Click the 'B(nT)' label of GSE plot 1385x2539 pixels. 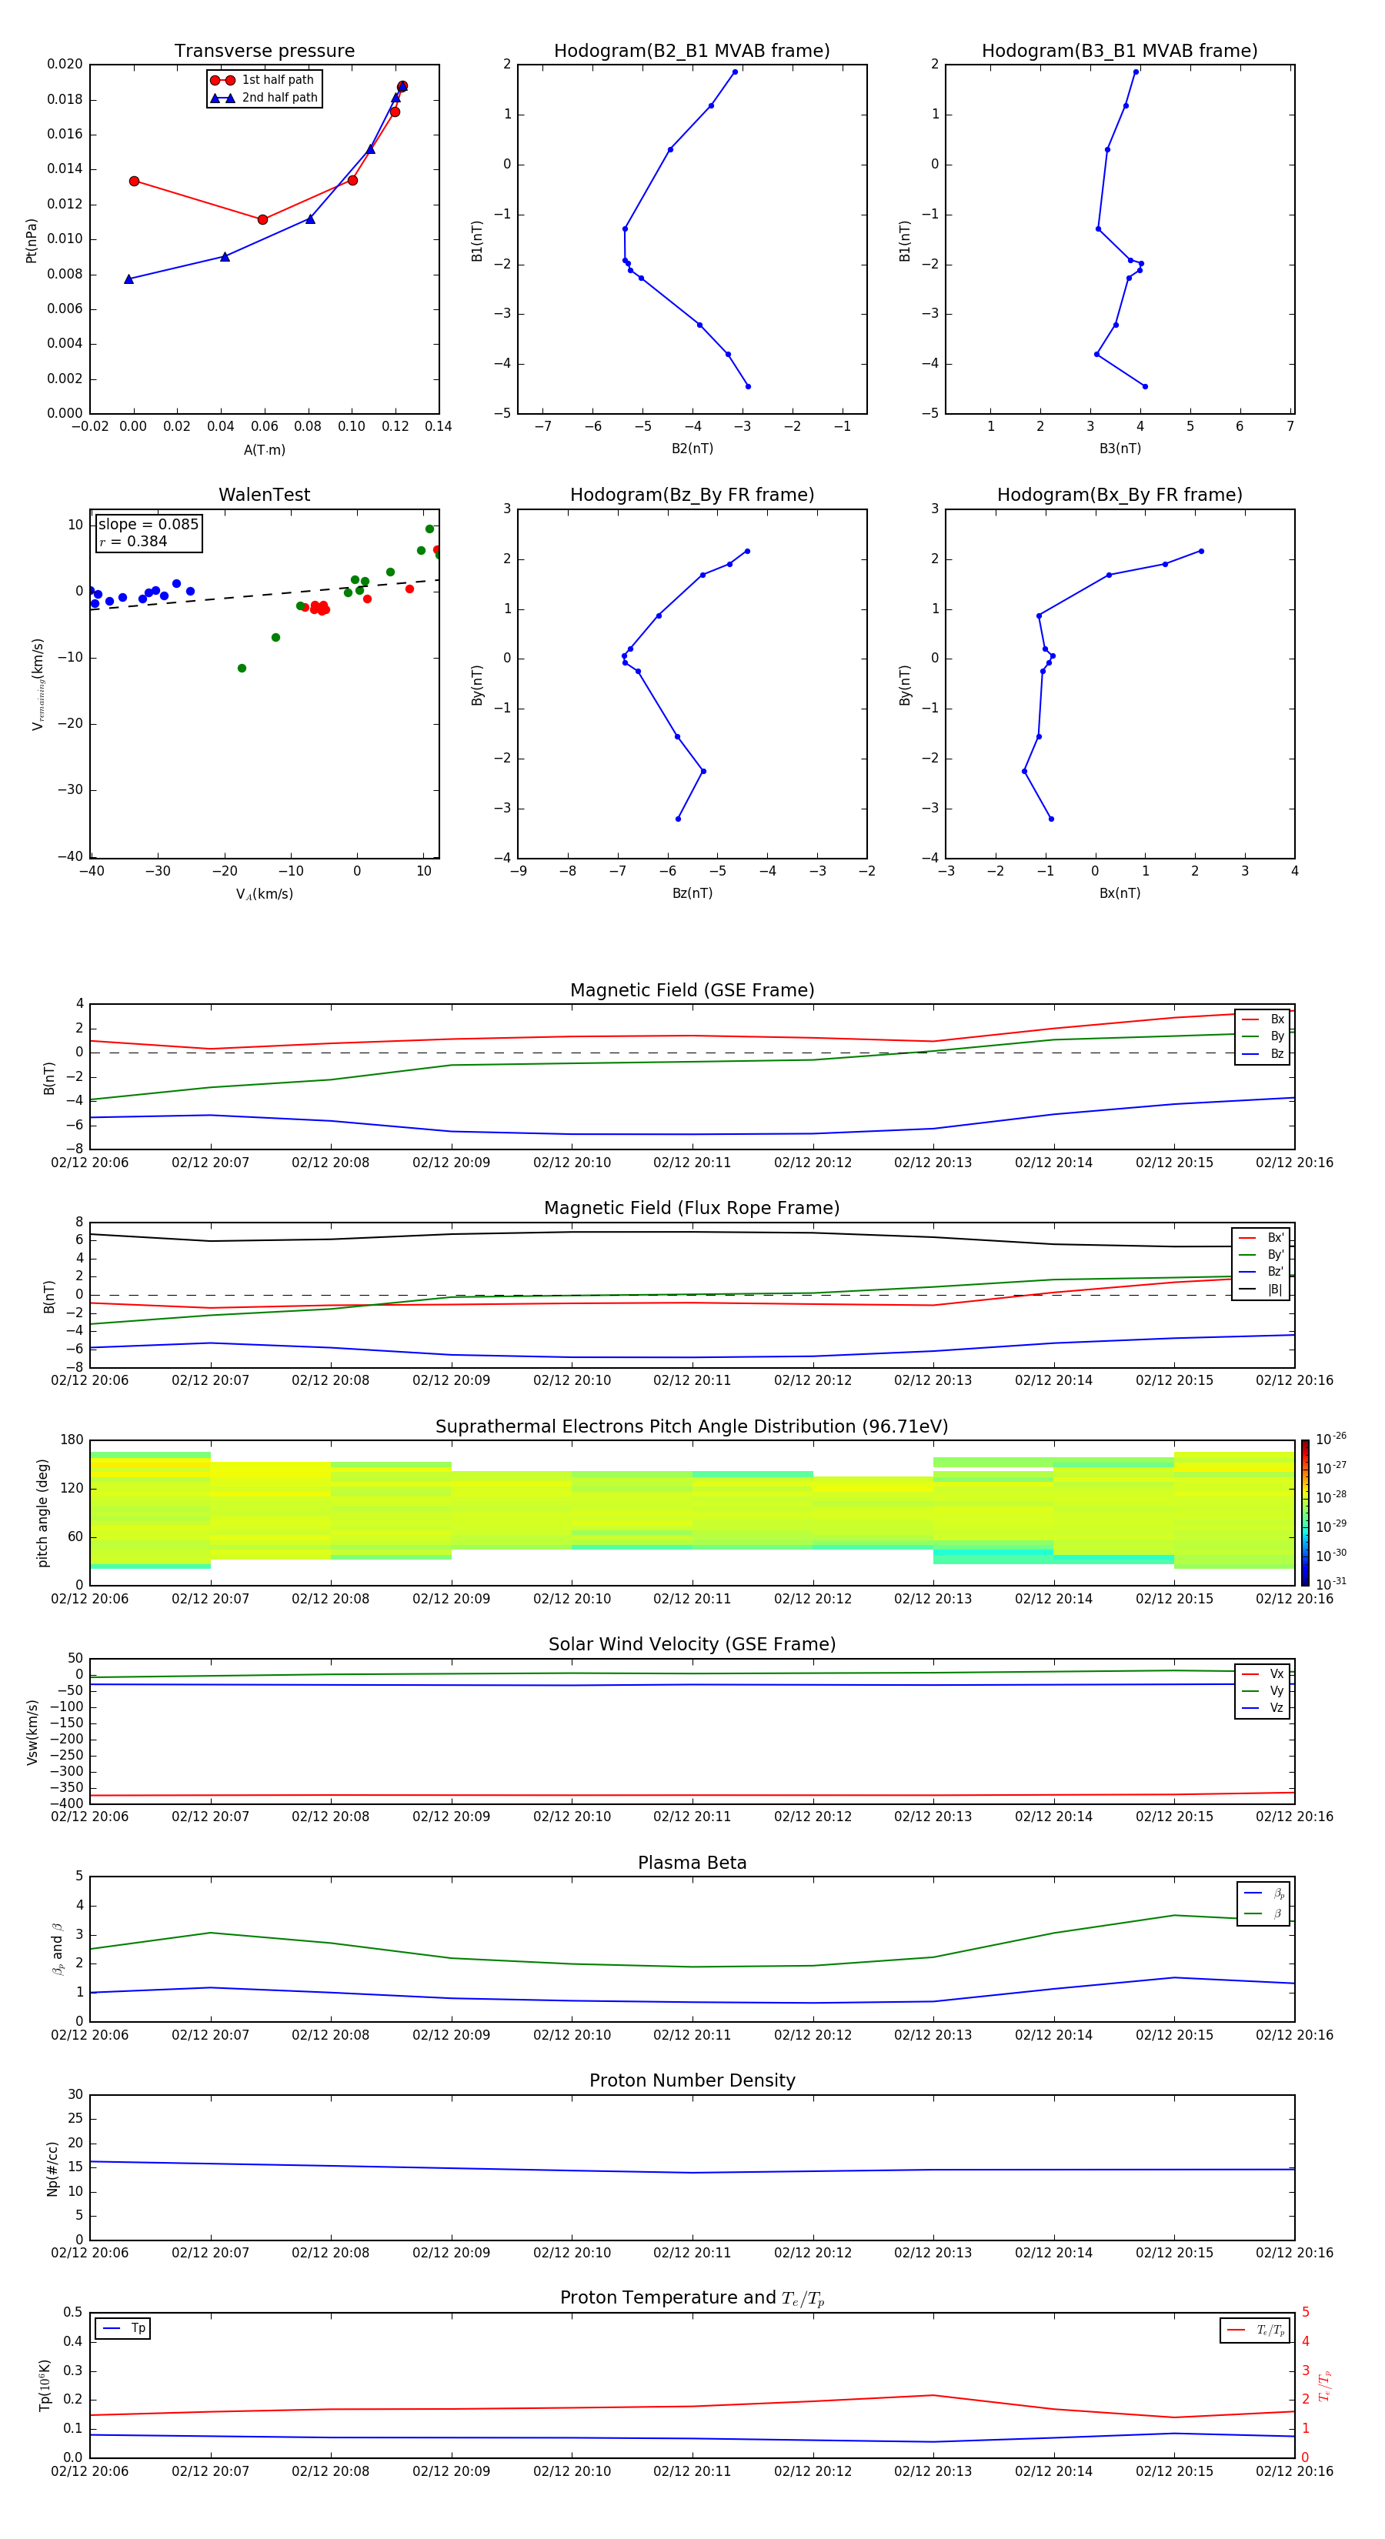point(49,1078)
